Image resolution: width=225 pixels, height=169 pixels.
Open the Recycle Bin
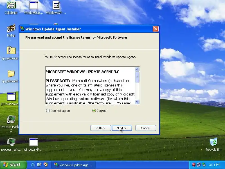pos(213,144)
